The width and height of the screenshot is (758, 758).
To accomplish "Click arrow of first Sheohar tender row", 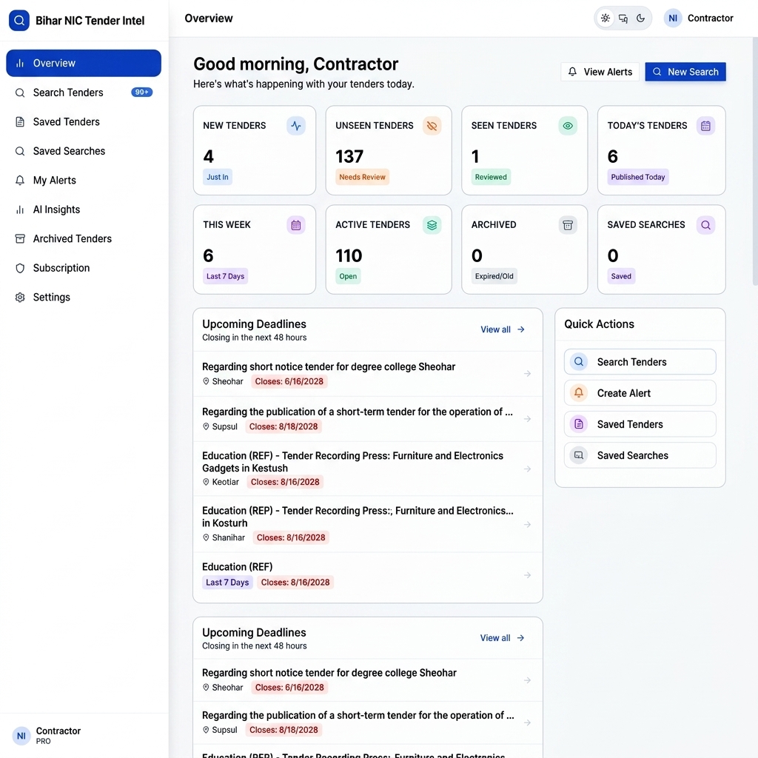I will point(527,374).
